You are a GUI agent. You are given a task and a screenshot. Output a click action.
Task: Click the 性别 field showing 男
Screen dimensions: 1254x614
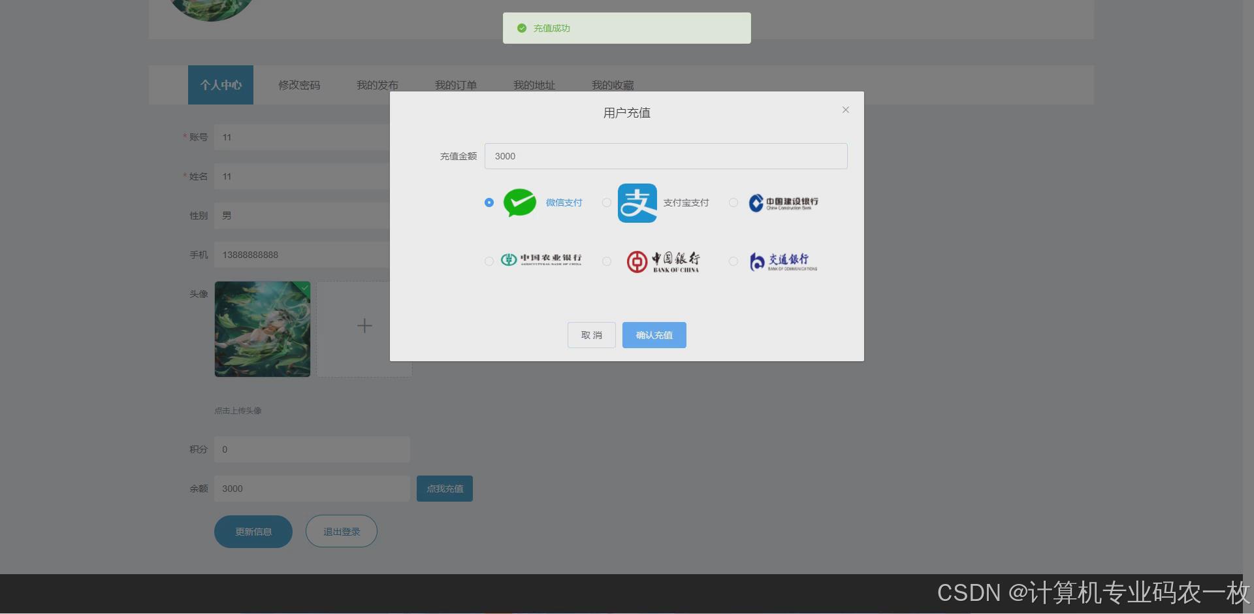coord(302,216)
